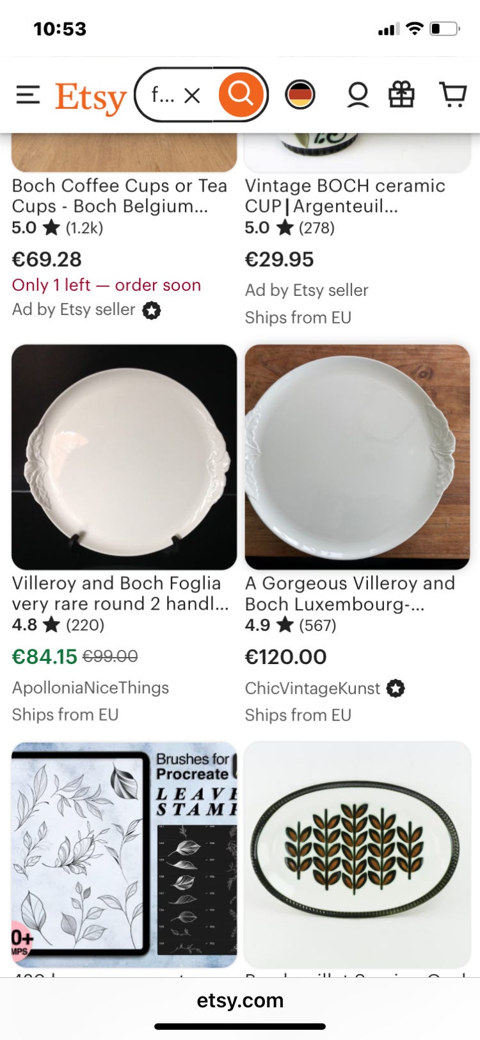Open the Procreate leaf stamp brushes image
The image size is (480, 1040).
[x=124, y=854]
